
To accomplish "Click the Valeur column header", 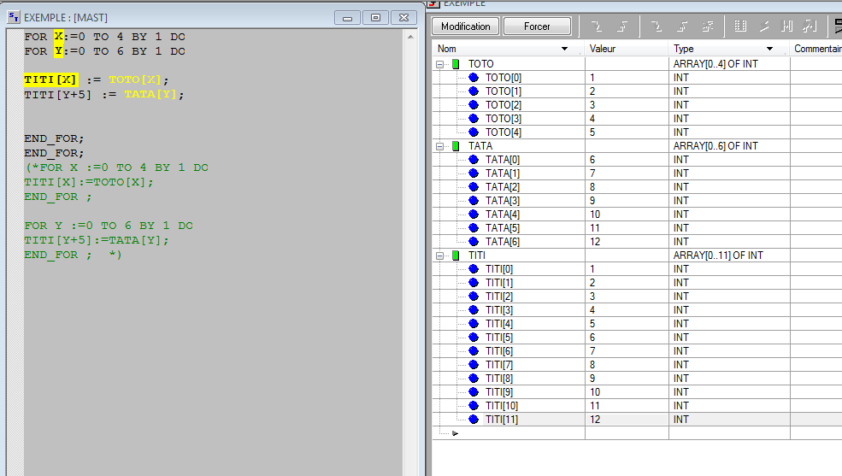I will pos(626,50).
